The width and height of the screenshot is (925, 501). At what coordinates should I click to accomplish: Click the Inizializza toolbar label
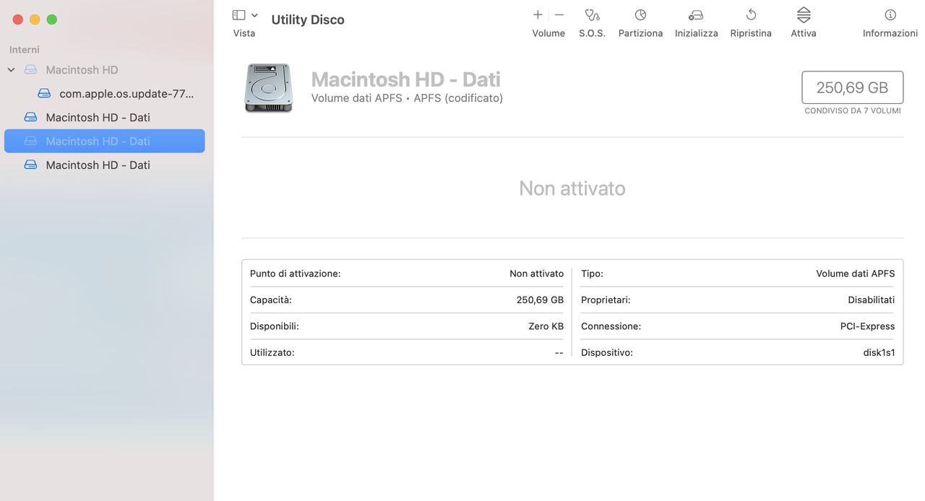coord(697,33)
